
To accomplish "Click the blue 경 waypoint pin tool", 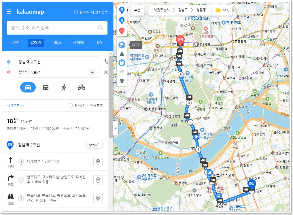I will point(122,20).
